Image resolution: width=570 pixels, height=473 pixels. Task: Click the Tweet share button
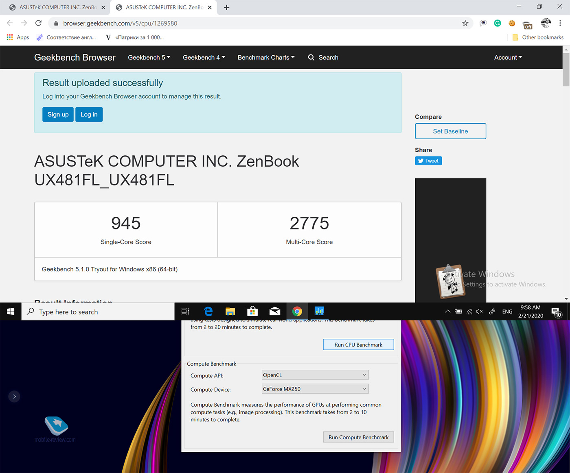(428, 161)
